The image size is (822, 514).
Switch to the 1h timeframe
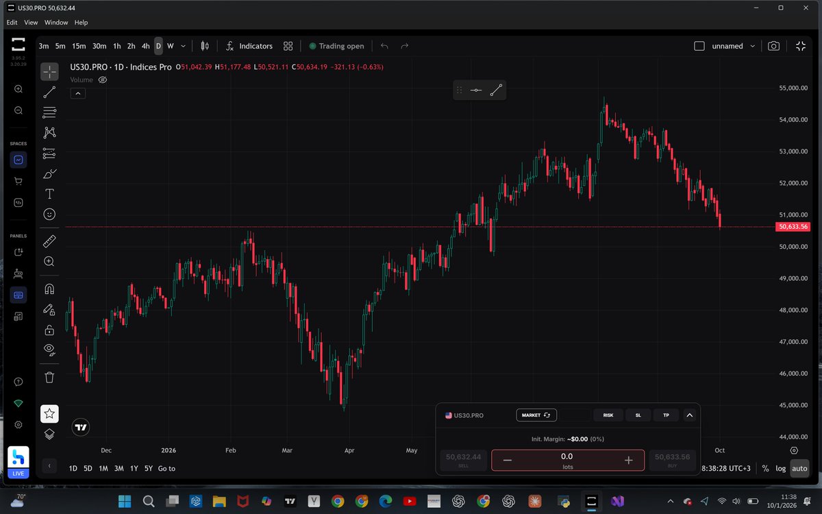[x=117, y=46]
